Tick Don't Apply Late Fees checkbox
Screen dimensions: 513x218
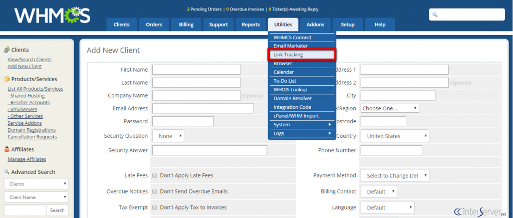point(155,175)
